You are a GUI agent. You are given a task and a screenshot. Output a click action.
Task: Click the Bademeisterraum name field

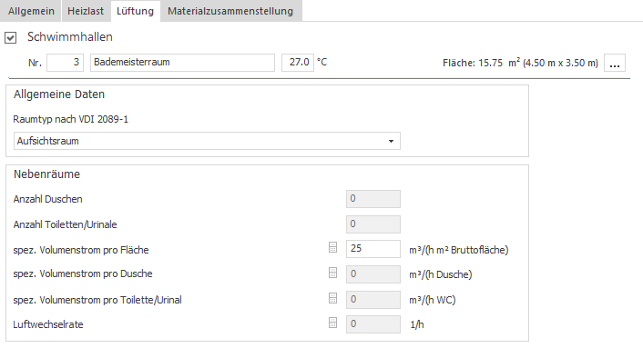click(x=182, y=63)
